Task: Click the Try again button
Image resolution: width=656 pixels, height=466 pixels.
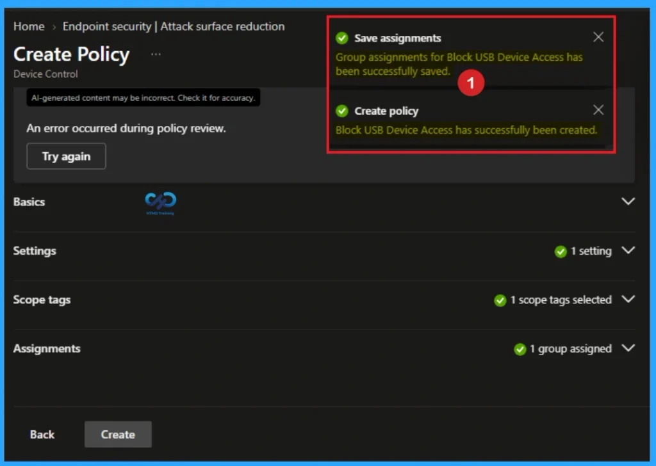Action: 66,156
